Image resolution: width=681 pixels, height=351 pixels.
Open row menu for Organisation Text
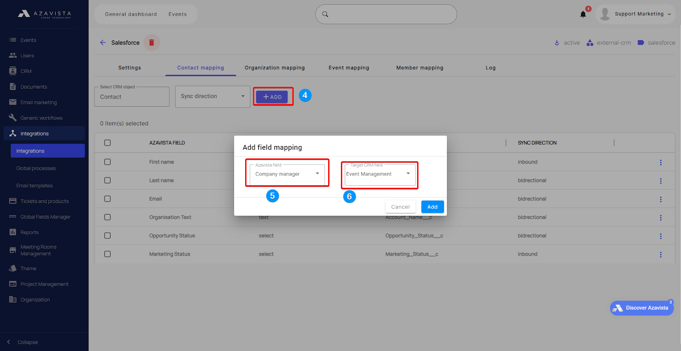661,218
